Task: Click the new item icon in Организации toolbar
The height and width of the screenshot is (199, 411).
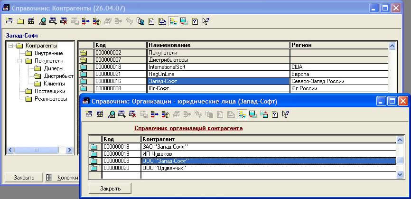Action: (x=89, y=114)
